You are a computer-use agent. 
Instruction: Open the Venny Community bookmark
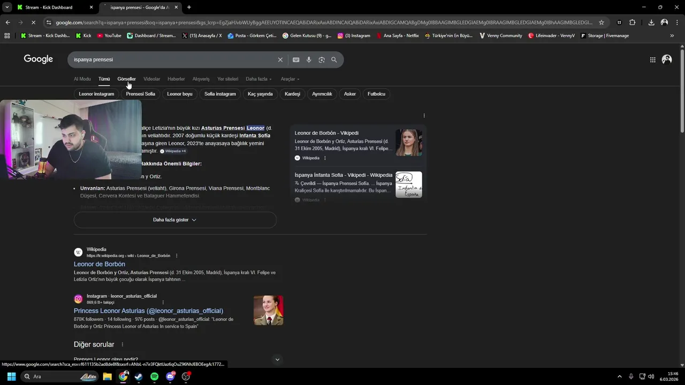coord(500,36)
